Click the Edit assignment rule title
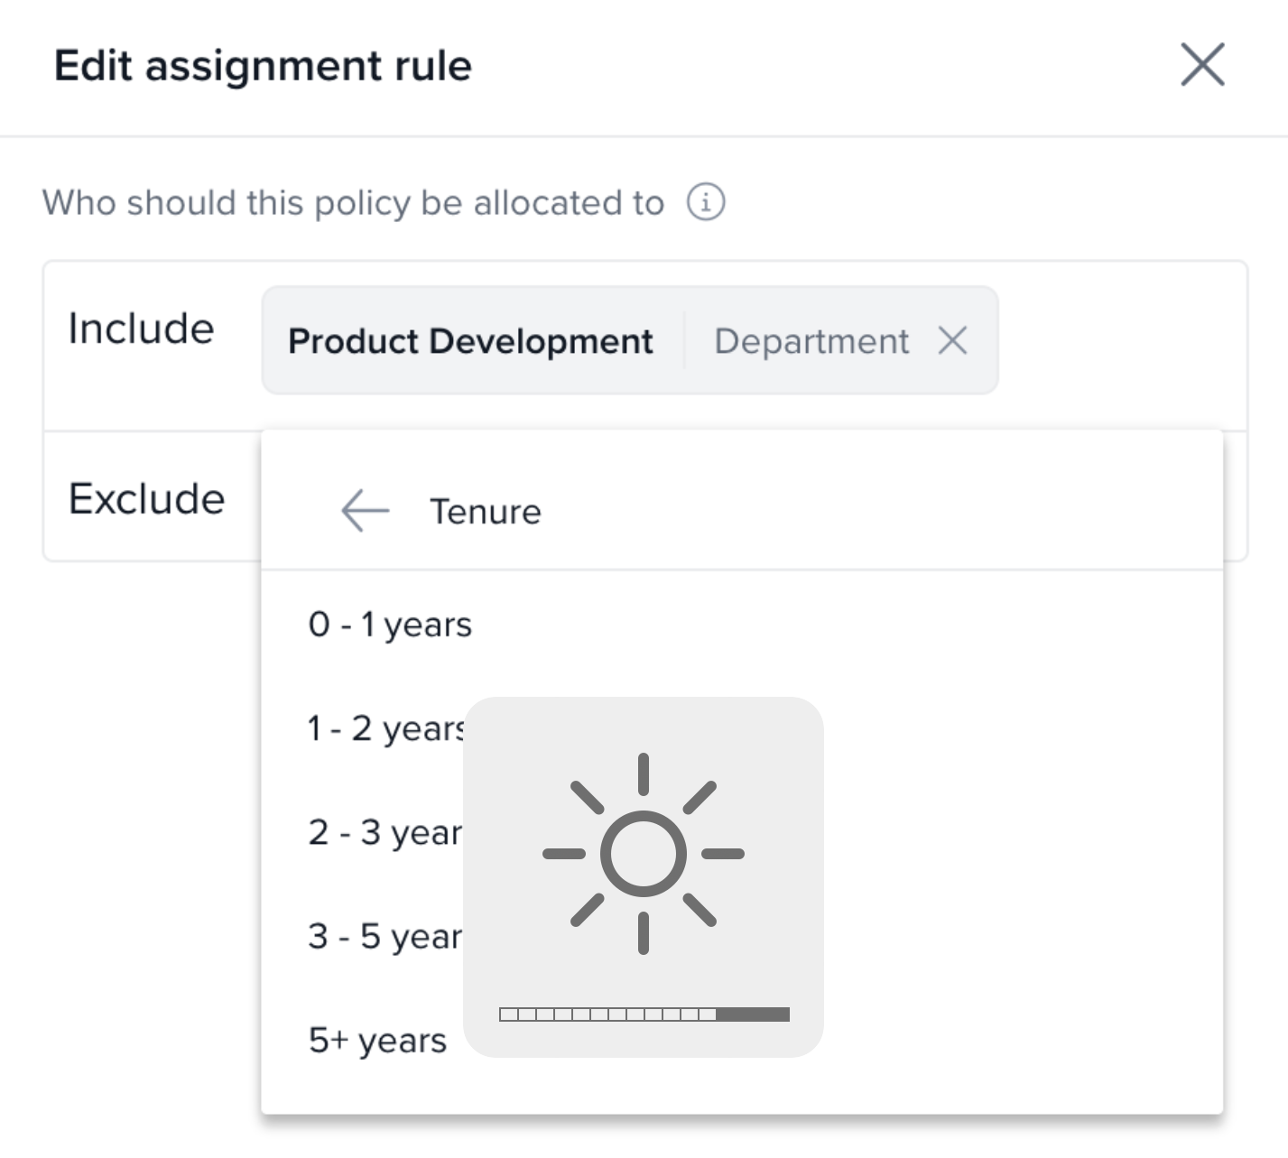The width and height of the screenshot is (1288, 1158). (263, 66)
